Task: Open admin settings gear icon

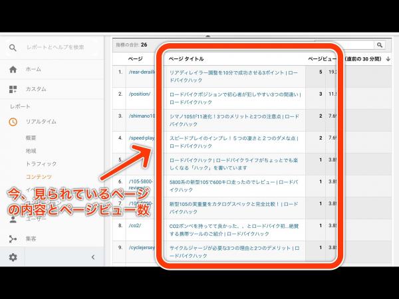Action: 13,257
